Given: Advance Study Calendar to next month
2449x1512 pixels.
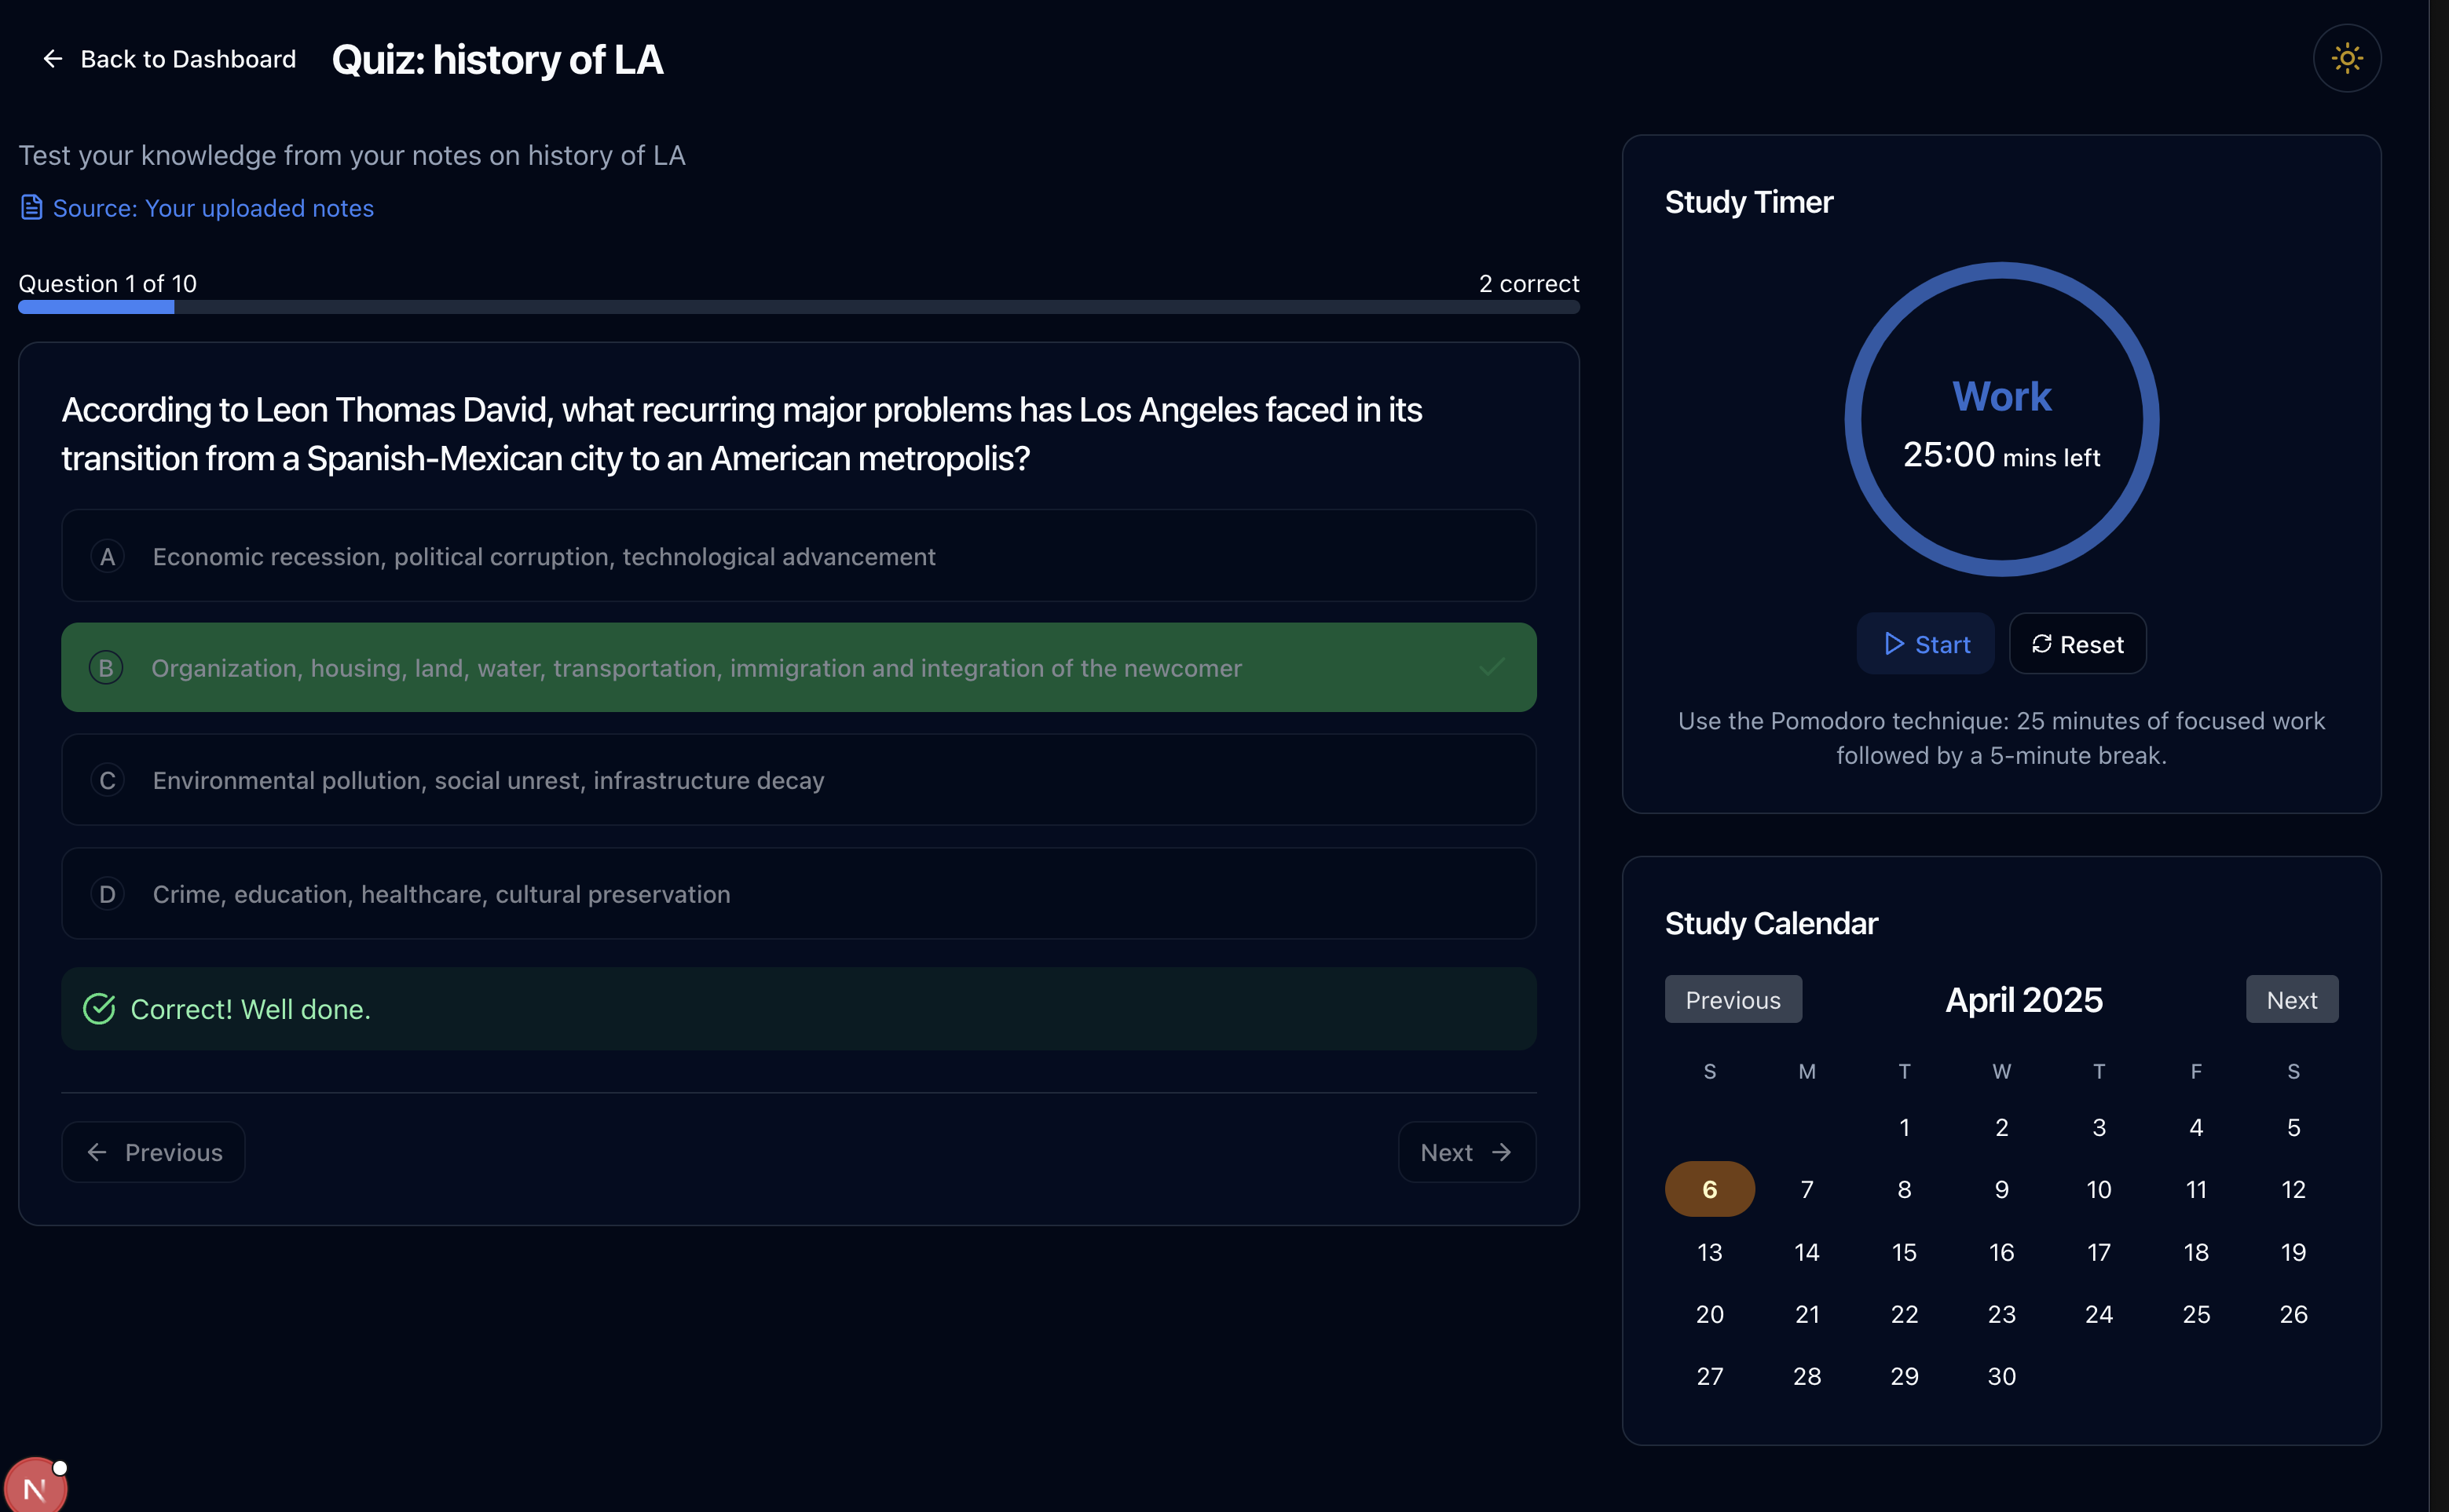Looking at the screenshot, I should [2291, 1000].
